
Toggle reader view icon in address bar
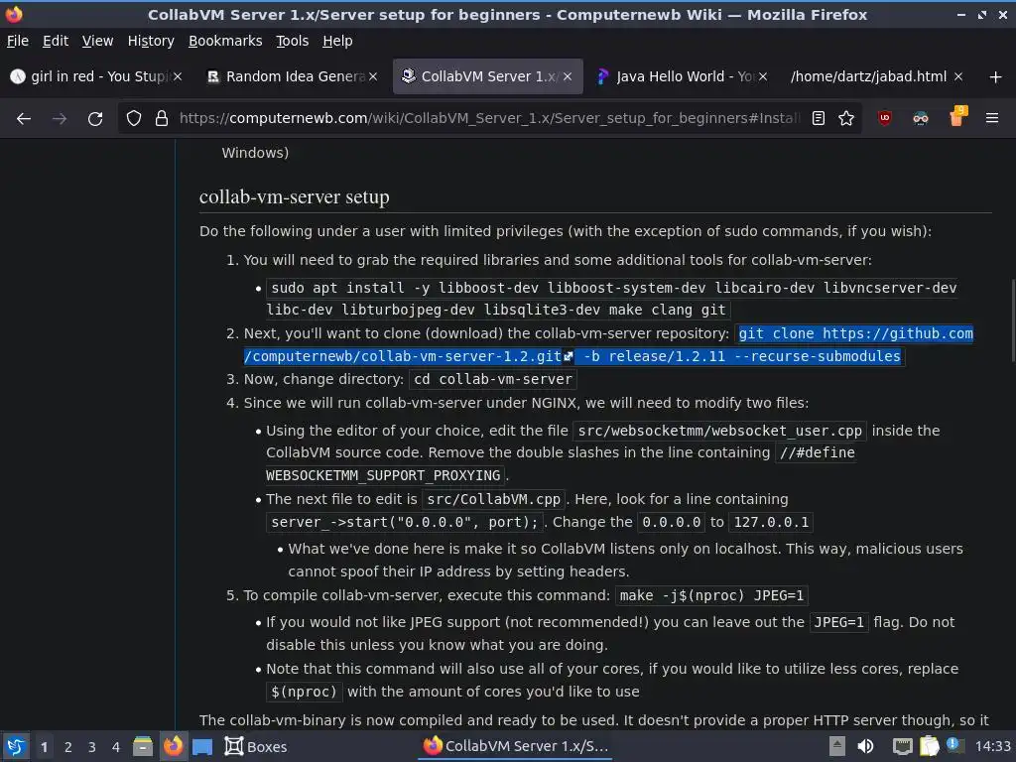(819, 119)
